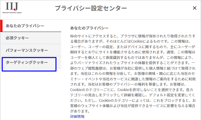Click the Internet Initiative Japan caption under the logo
Viewport: 201px width, 120px height.
(x=12, y=13)
